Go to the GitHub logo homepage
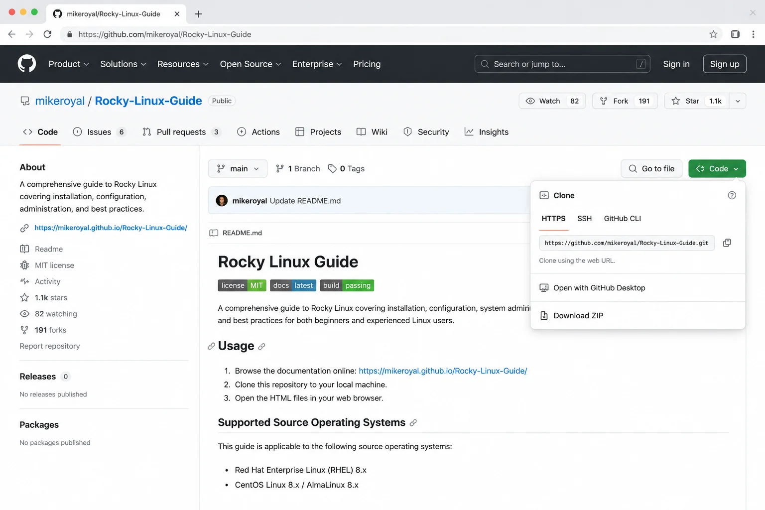The image size is (765, 510). click(x=27, y=64)
